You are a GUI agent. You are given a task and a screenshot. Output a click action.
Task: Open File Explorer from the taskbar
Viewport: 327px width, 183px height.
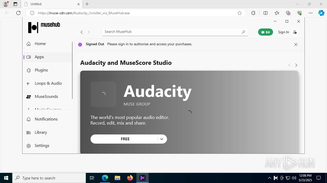coord(117,178)
